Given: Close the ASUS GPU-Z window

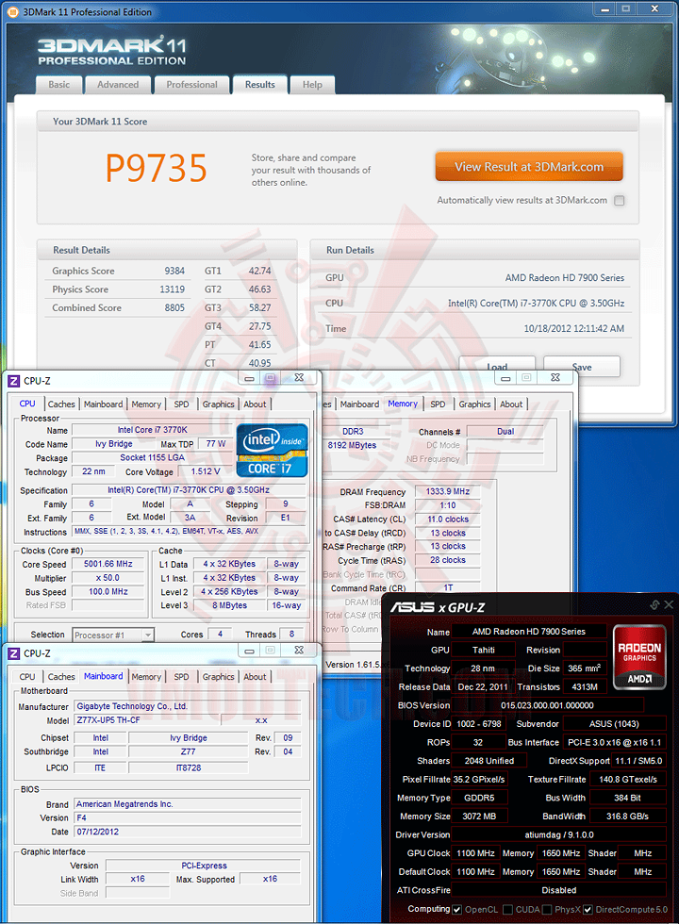Looking at the screenshot, I should [x=669, y=604].
